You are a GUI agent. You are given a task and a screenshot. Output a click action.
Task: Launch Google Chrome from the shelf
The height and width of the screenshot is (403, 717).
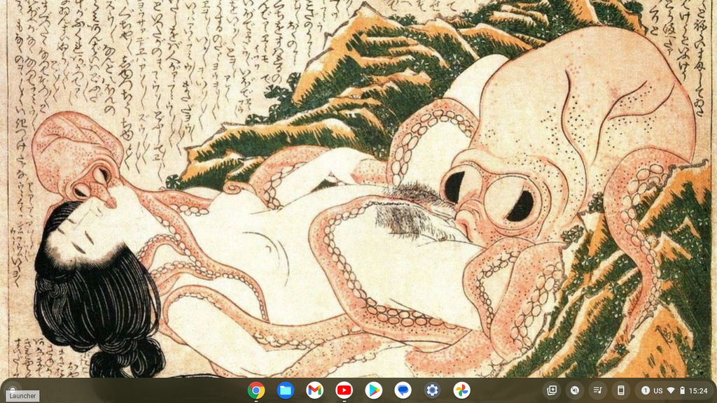pos(256,390)
